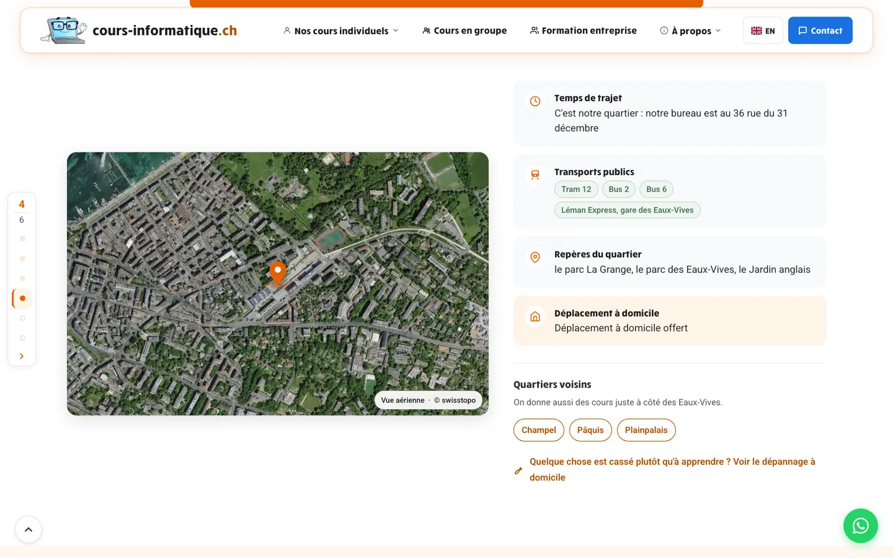Jump to the second section dot in the side navigator
This screenshot has height=558, width=893.
pyautogui.click(x=22, y=259)
